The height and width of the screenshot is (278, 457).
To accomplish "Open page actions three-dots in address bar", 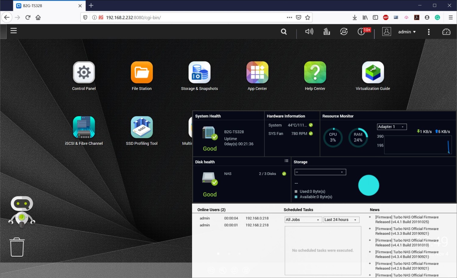I will 289,17.
